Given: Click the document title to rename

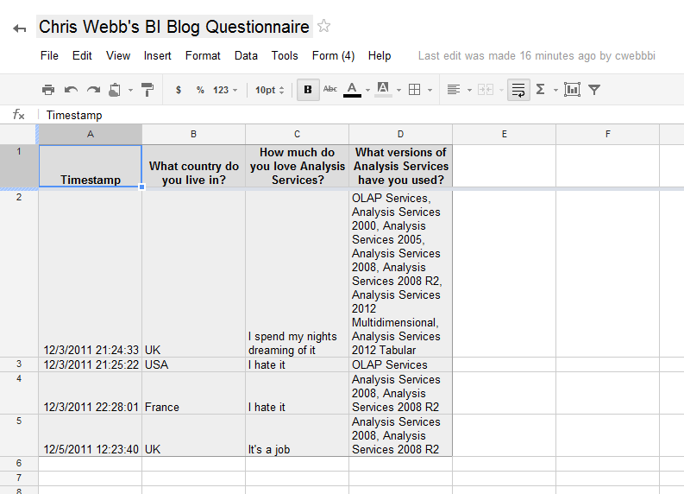Looking at the screenshot, I should 174,27.
